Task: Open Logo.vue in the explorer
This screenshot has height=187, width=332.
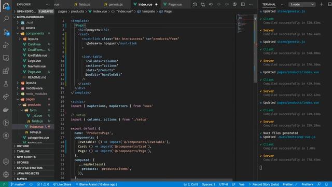Action: click(x=34, y=61)
